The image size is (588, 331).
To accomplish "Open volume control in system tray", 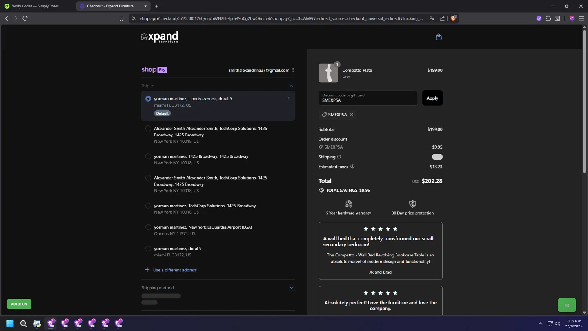I will click(558, 324).
